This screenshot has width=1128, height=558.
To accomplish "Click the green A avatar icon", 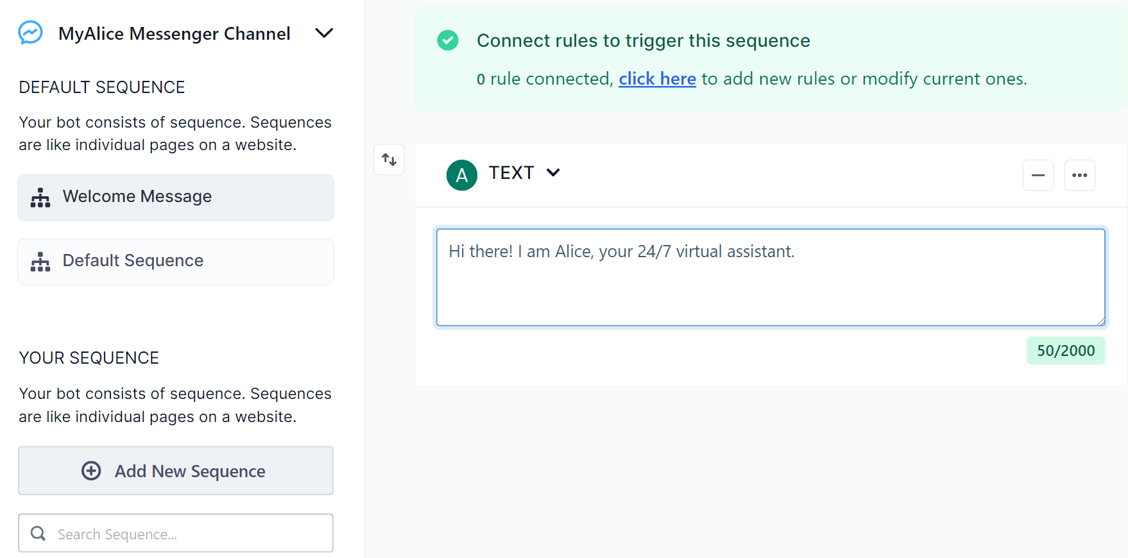I will point(462,175).
